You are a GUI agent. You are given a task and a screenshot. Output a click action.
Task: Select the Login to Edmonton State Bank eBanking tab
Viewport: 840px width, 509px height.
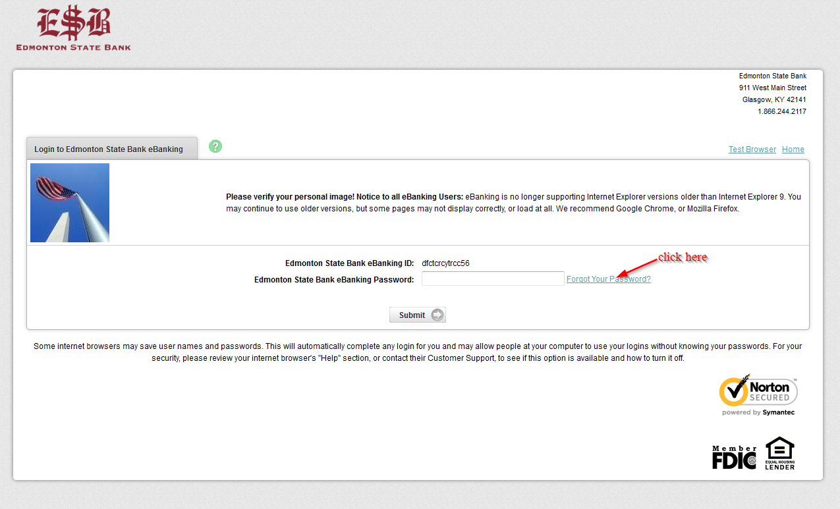click(x=112, y=149)
